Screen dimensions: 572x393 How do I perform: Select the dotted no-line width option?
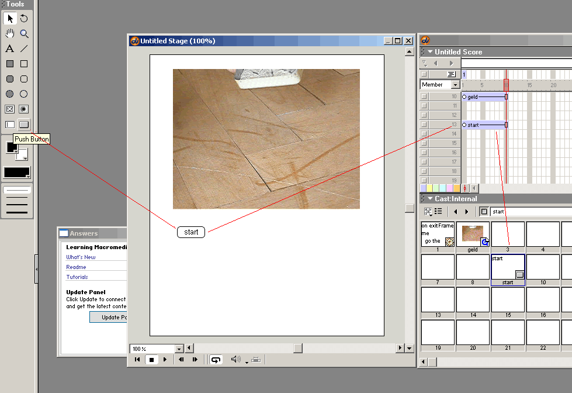(x=17, y=190)
